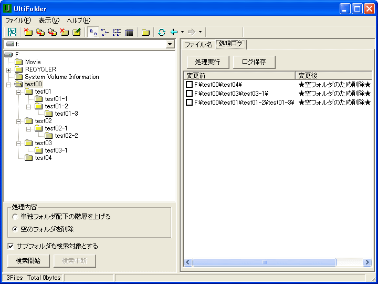Click the new folder icon with red star
Screen dimensions: 378x284
[x=28, y=32]
